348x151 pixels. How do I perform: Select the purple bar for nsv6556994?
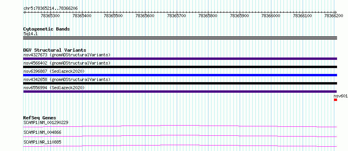coord(180,92)
